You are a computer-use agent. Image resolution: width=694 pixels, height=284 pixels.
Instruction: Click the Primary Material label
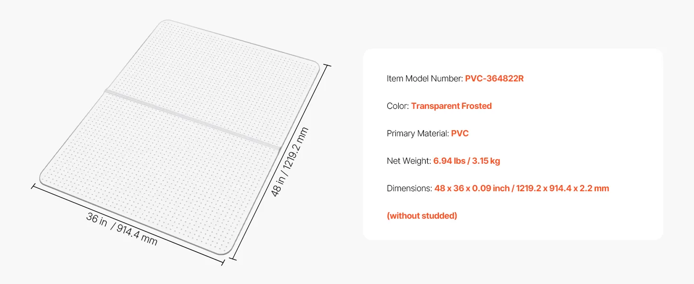pos(418,133)
